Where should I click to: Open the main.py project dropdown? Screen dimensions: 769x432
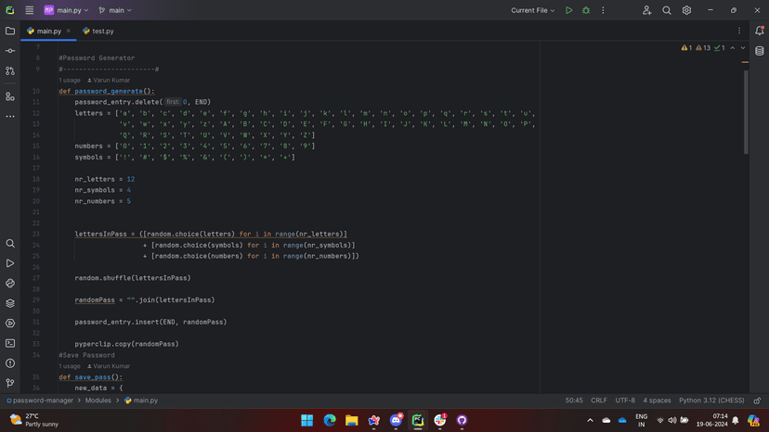67,10
